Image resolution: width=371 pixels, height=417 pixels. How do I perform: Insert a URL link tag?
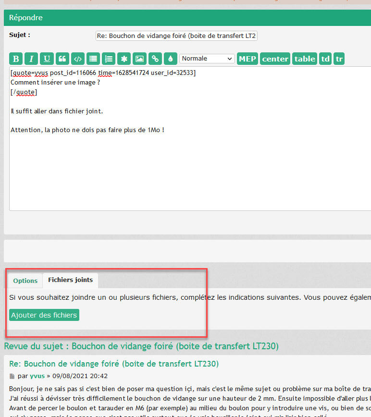tap(155, 59)
